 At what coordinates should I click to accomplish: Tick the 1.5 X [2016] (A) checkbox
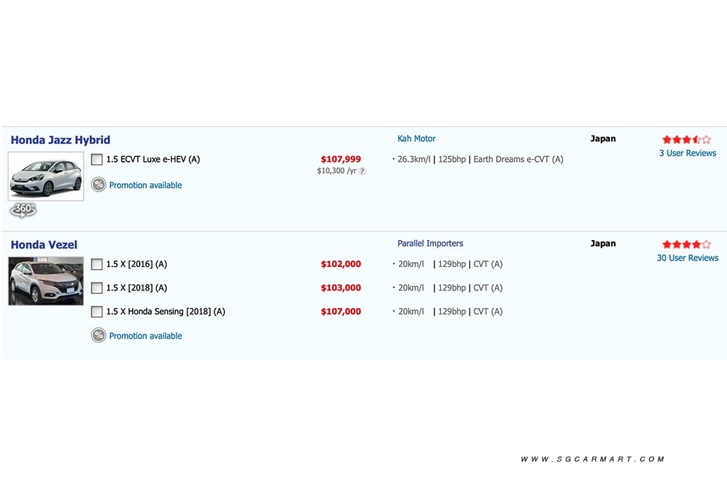click(97, 264)
